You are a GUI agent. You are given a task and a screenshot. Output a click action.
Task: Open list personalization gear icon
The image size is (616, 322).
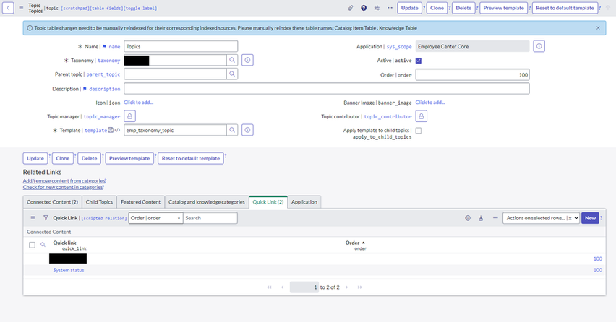[x=468, y=218]
